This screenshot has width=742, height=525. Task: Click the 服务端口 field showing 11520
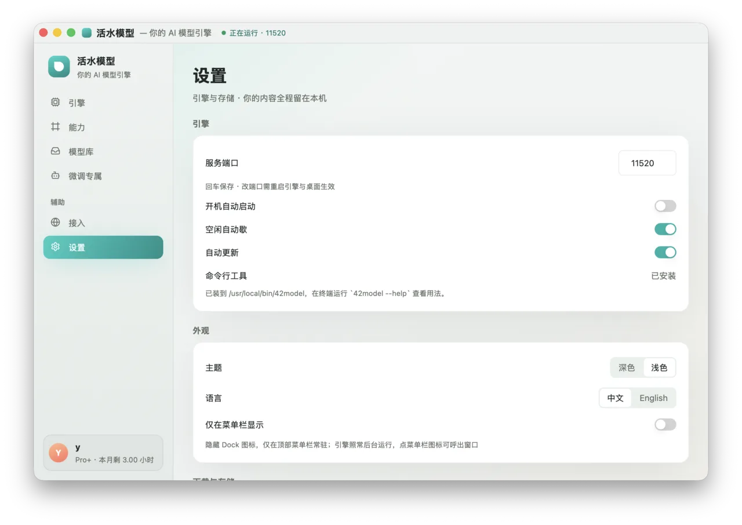647,163
